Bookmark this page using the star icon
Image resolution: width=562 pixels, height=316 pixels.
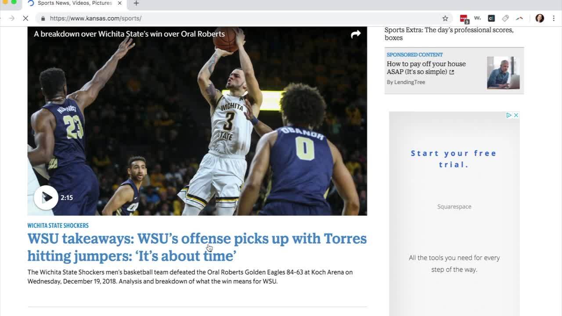click(x=445, y=18)
